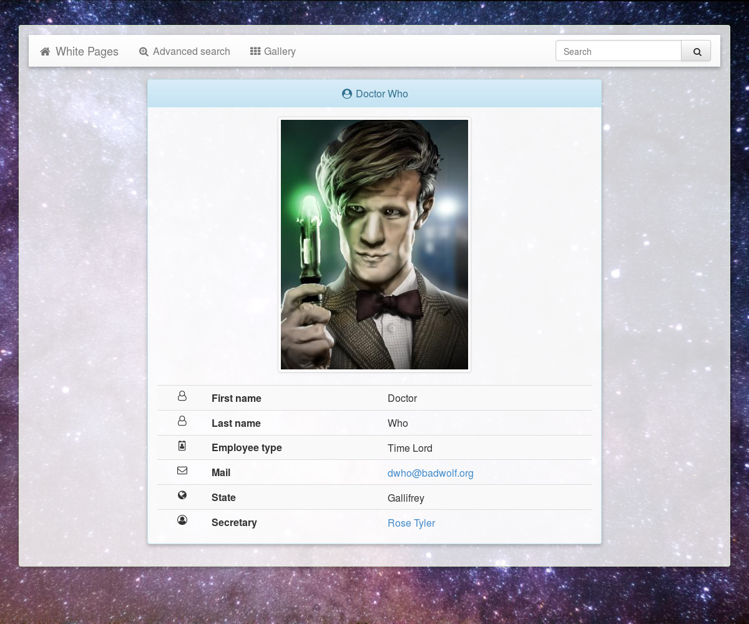This screenshot has height=624, width=749.
Task: Open the dwho@badwolf.org mail link
Action: click(431, 473)
